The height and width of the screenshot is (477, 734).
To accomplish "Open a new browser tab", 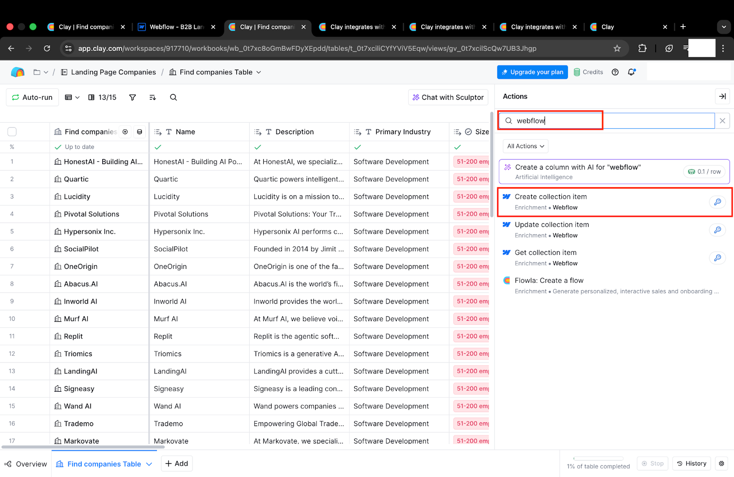I will [683, 27].
